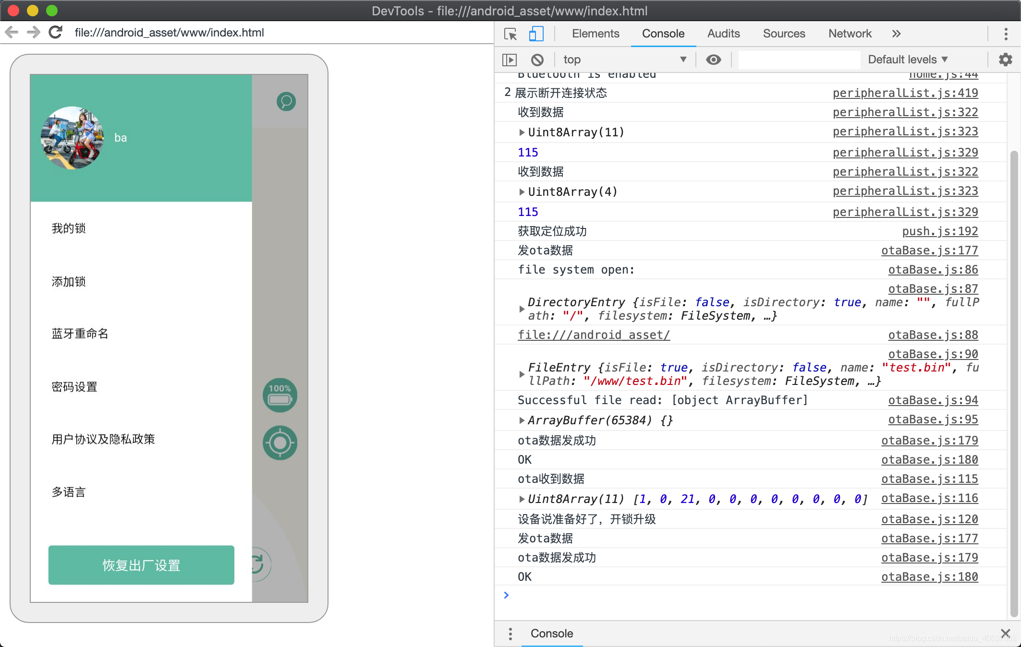Click the inspect element picker icon
This screenshot has height=647, width=1021.
510,34
